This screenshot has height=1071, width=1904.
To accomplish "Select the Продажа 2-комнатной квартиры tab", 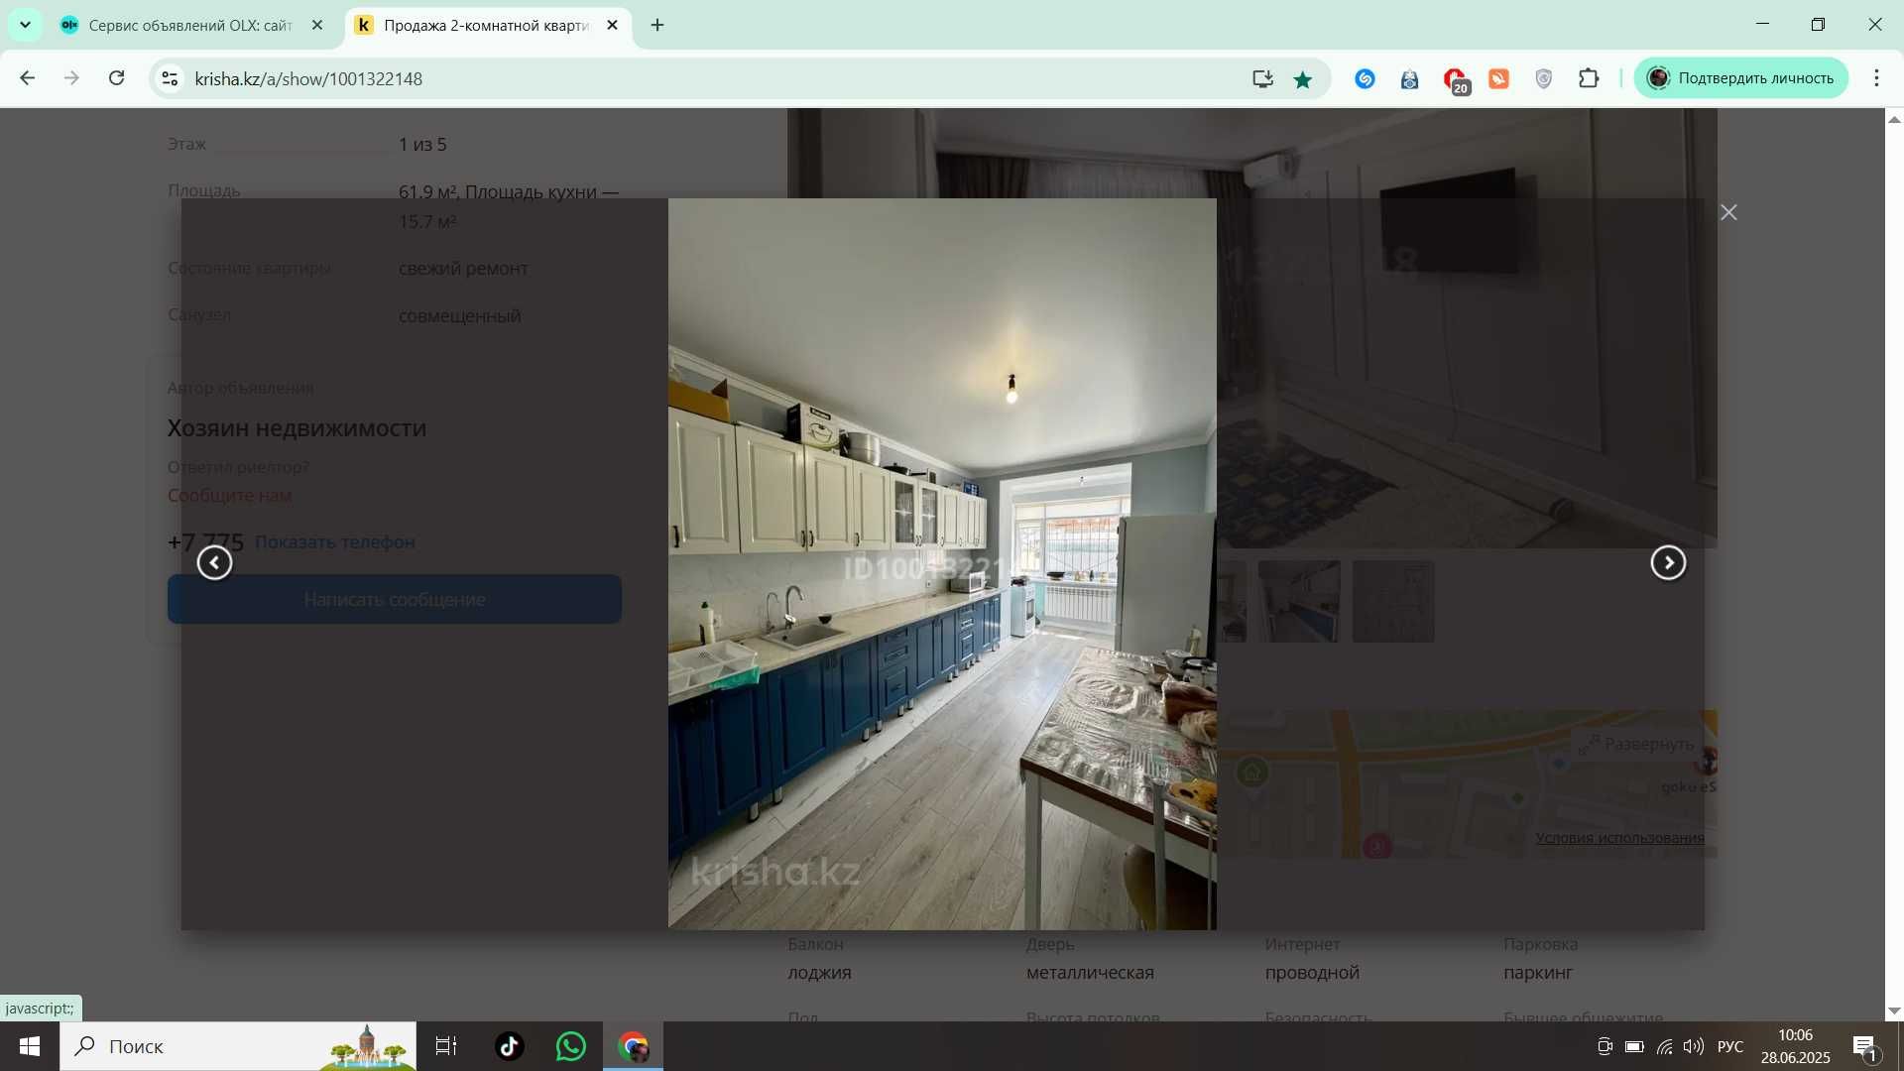I will (x=486, y=25).
